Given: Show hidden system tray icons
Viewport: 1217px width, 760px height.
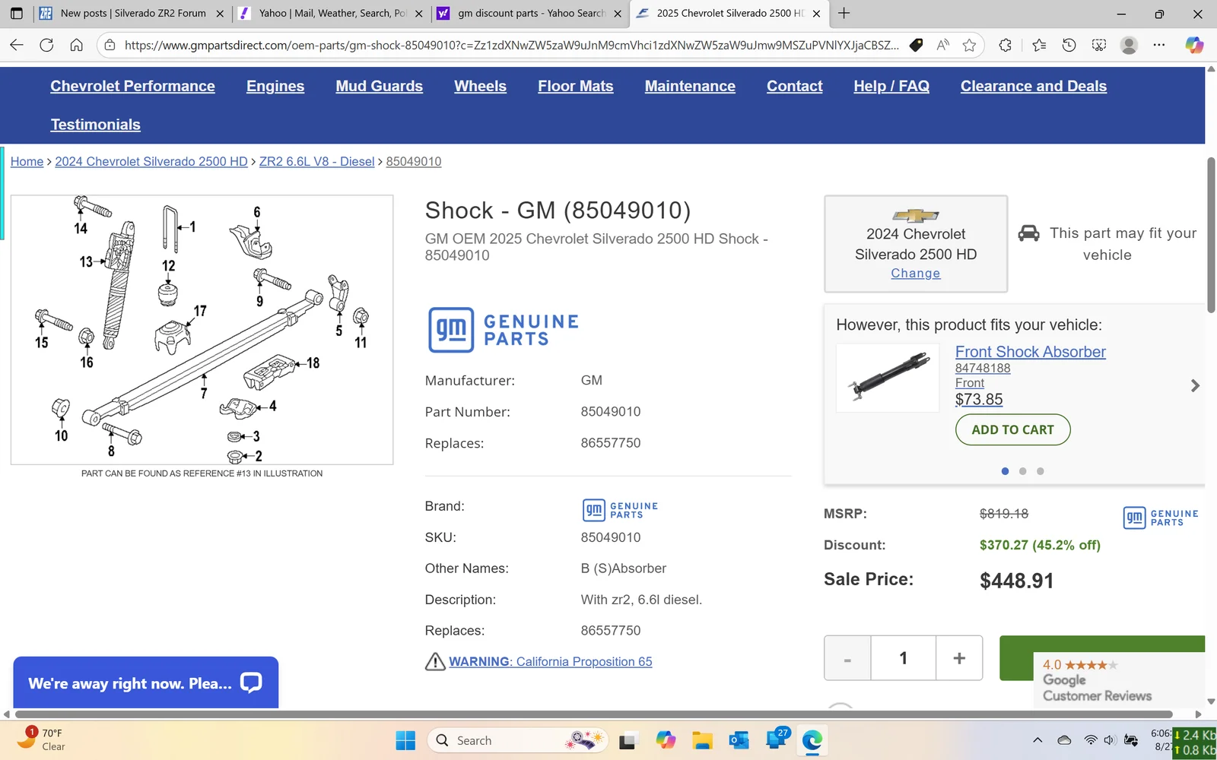Looking at the screenshot, I should coord(1037,740).
